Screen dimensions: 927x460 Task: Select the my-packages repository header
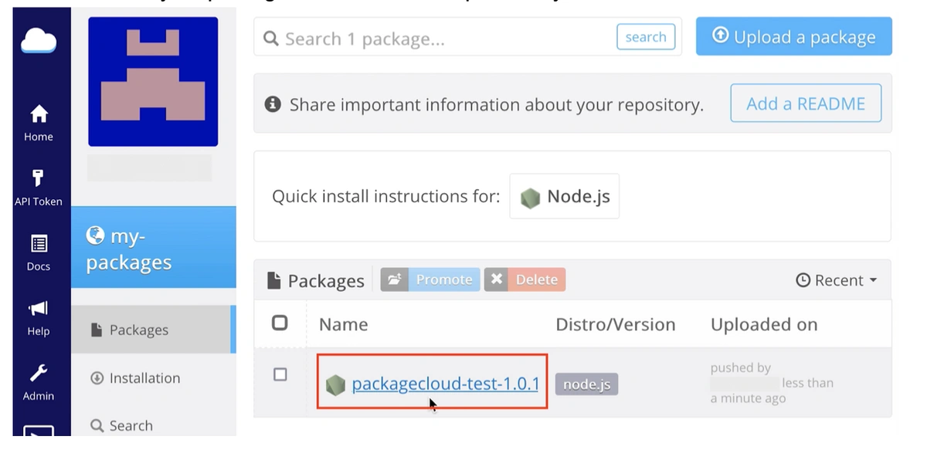pyautogui.click(x=153, y=249)
